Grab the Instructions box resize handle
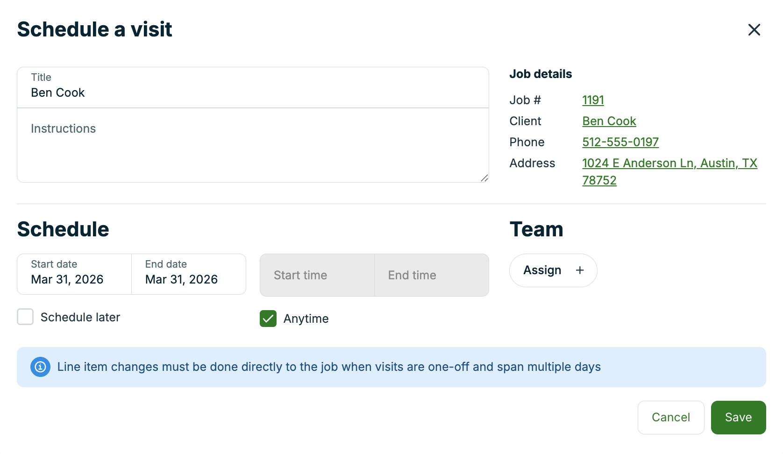Viewport: 783px width, 454px height. pyautogui.click(x=484, y=178)
